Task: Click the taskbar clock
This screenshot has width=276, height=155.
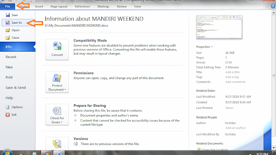Action: pos(262,154)
